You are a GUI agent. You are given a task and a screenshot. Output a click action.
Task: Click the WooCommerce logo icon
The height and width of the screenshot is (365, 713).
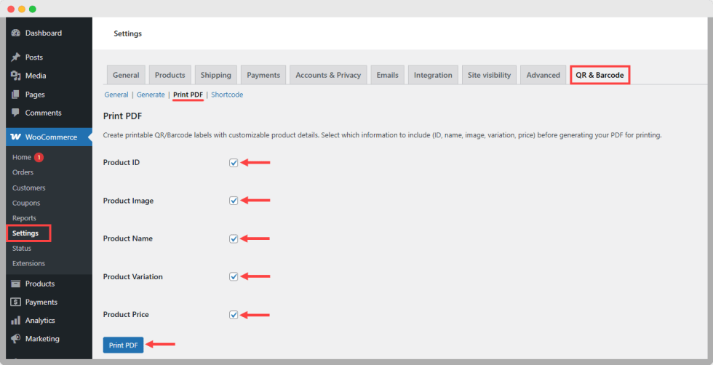(15, 137)
